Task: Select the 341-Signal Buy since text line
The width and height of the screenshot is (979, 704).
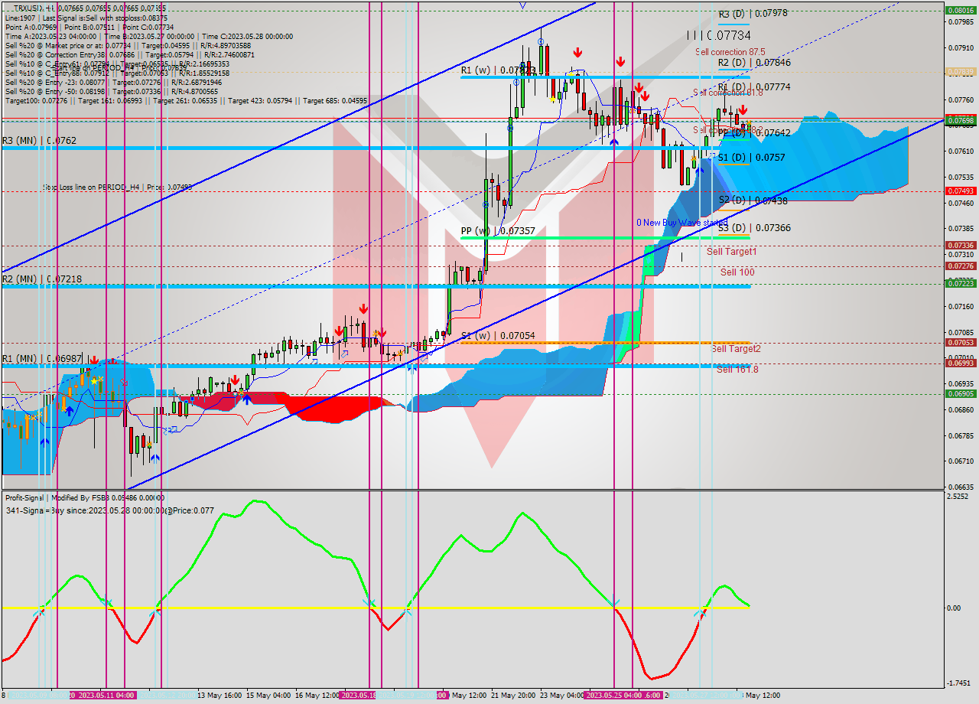Action: click(x=110, y=510)
